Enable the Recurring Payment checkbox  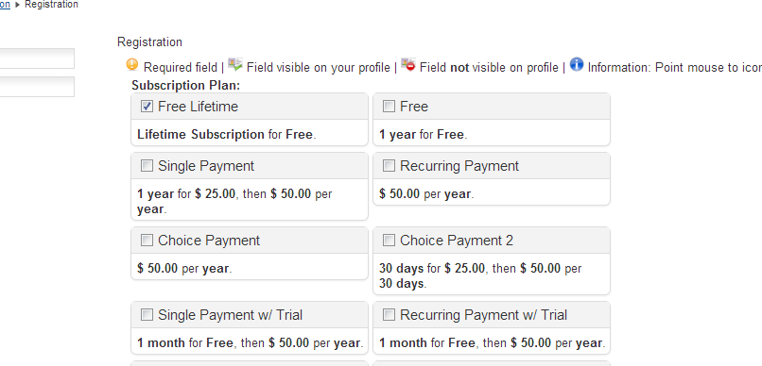[x=389, y=166]
